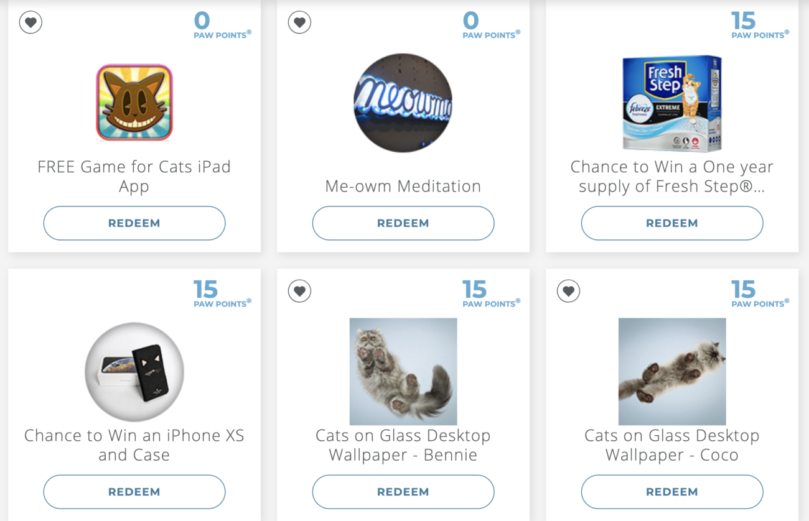The height and width of the screenshot is (521, 809).
Task: Click the Me-owm neon sign photo
Action: (403, 102)
